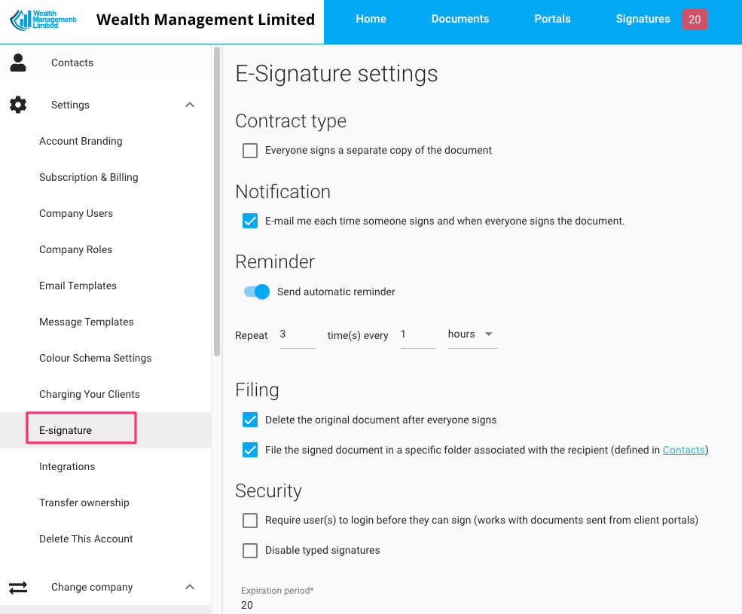Open the hours interval dropdown
The image size is (742, 614).
tap(472, 334)
